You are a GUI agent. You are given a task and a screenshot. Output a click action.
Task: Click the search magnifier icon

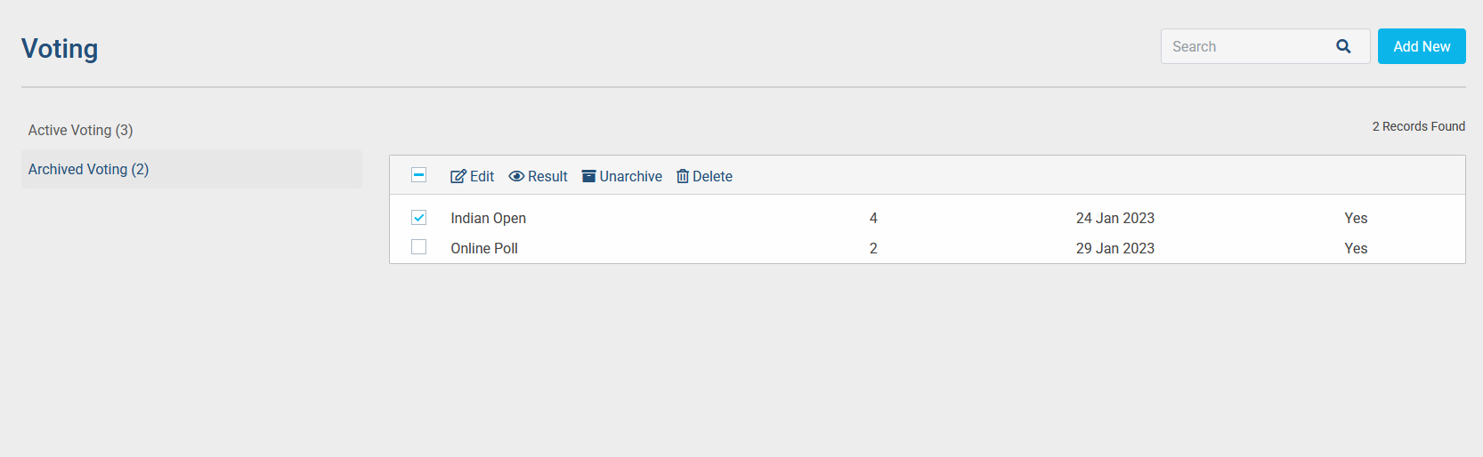(x=1343, y=46)
